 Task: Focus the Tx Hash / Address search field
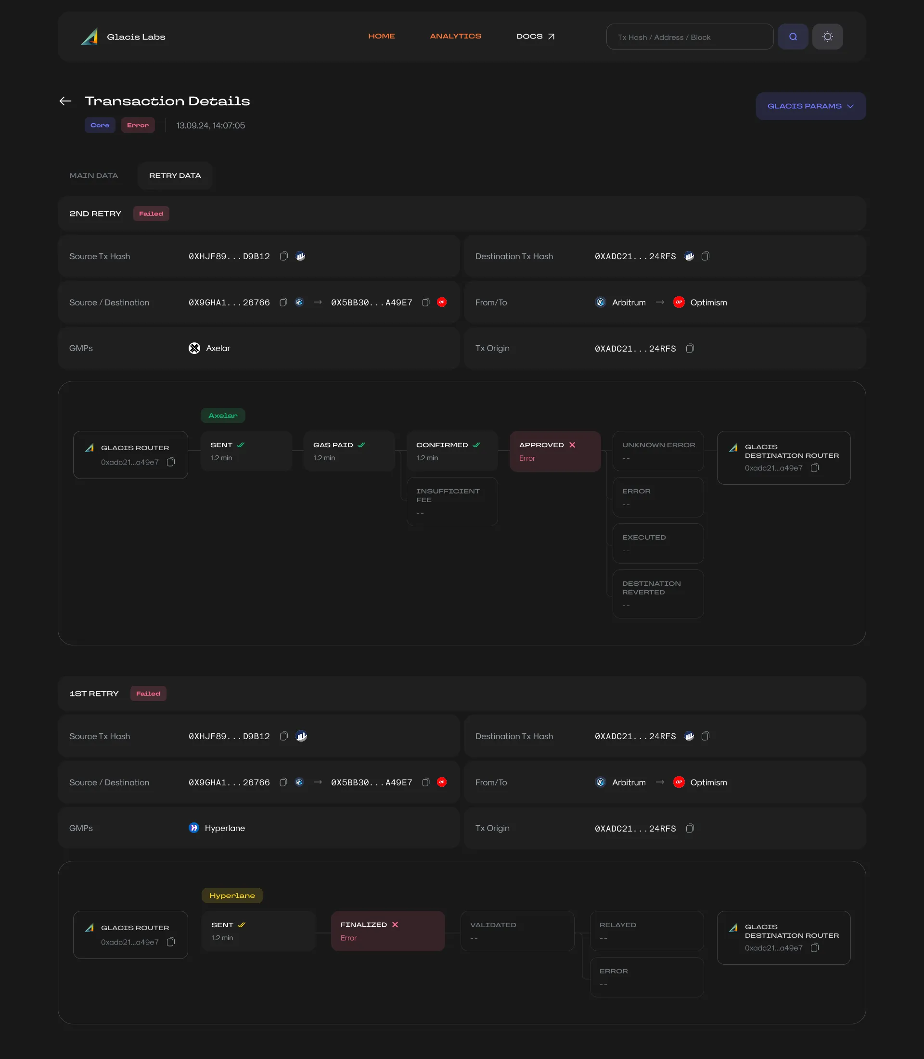coord(689,37)
